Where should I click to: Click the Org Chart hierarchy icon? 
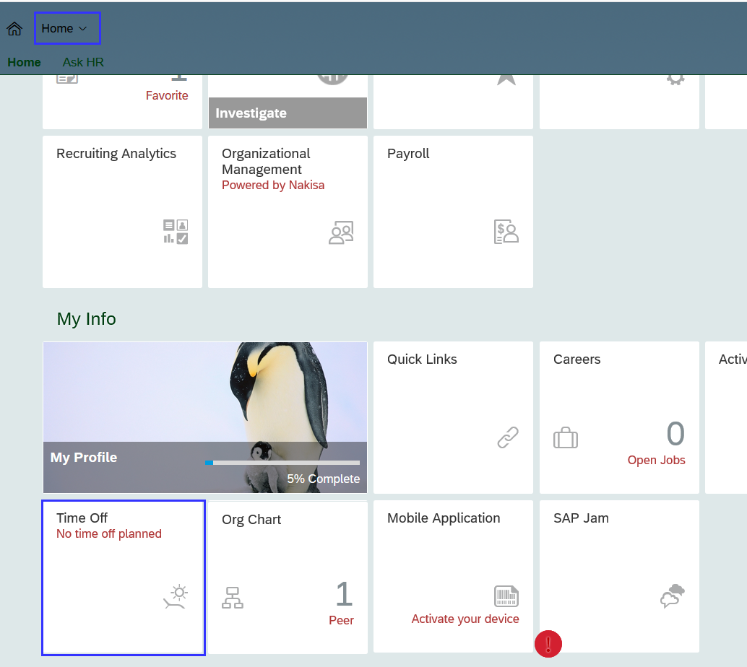click(233, 598)
